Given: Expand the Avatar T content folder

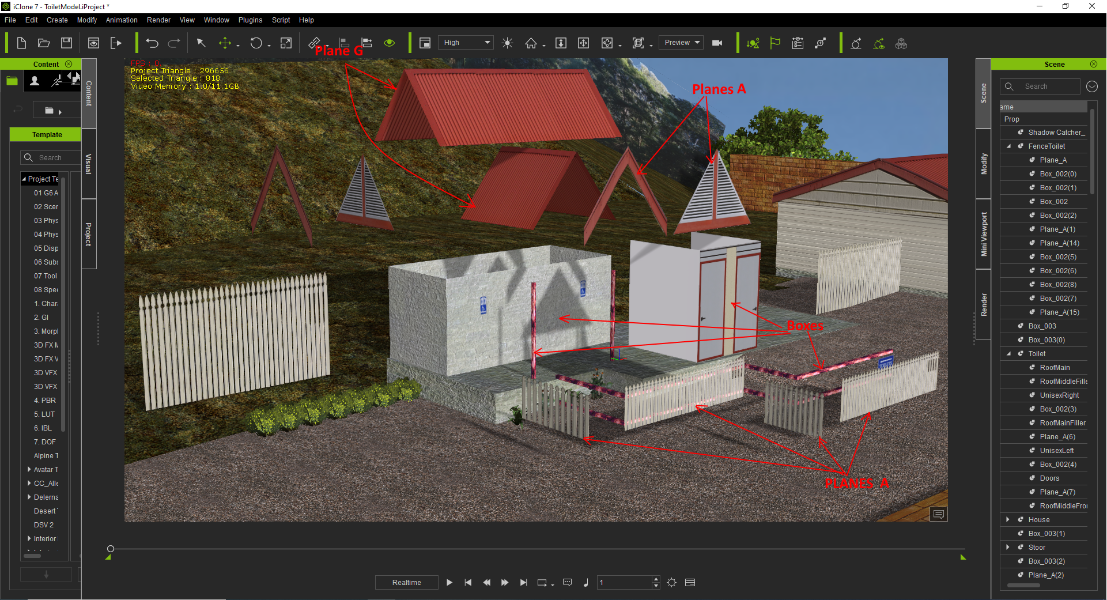Looking at the screenshot, I should click(29, 470).
